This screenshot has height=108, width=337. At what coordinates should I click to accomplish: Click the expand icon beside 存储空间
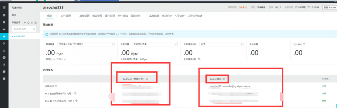click(x=35, y=23)
